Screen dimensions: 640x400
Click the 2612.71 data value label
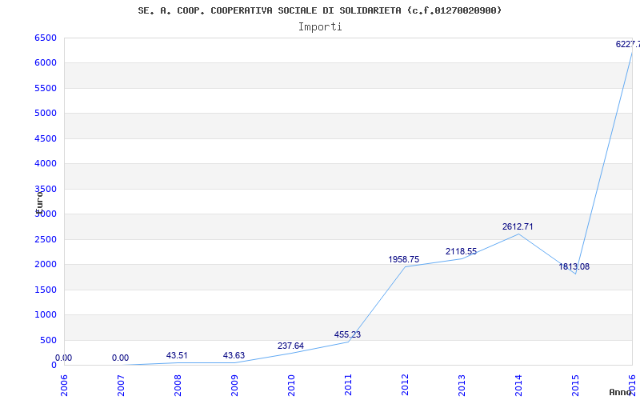click(x=518, y=227)
